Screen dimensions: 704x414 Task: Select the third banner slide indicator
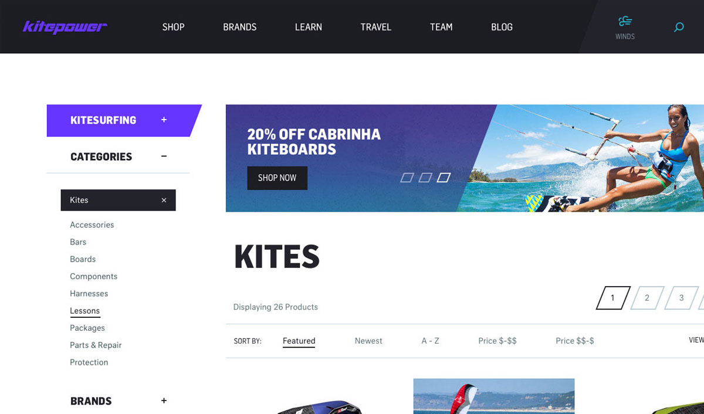click(x=444, y=177)
